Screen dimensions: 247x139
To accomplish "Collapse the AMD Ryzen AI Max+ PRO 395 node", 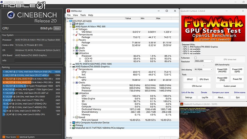I will 71,27.
